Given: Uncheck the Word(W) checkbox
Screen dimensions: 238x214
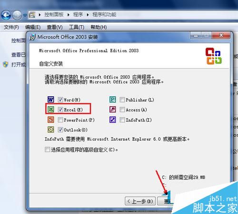Looking at the screenshot, I should [x=60, y=100].
